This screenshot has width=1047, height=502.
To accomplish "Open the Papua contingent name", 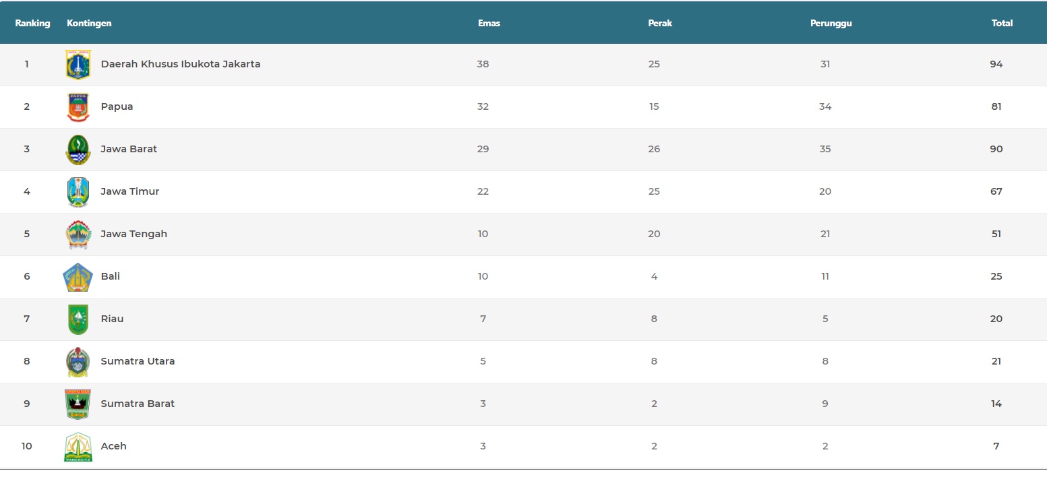I will click(x=117, y=106).
